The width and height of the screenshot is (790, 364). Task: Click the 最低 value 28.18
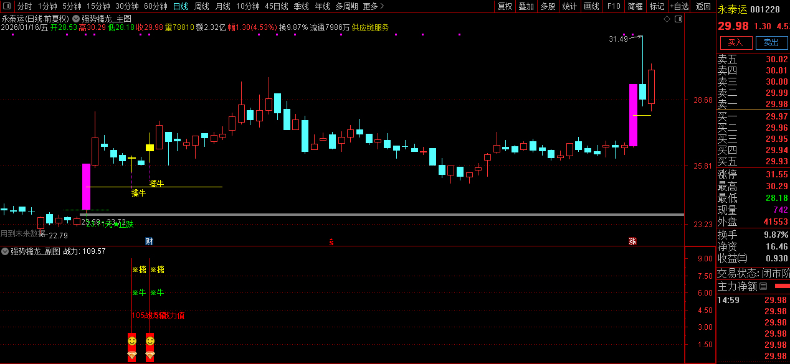pos(776,198)
